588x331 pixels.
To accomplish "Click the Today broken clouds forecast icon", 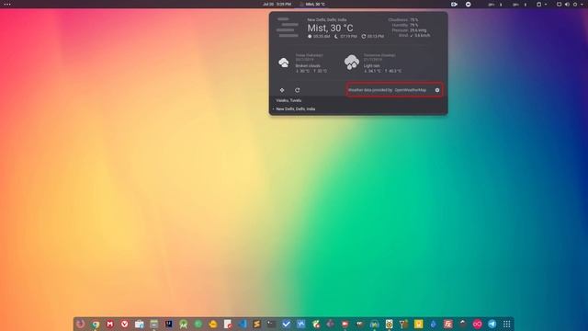I will (x=284, y=63).
